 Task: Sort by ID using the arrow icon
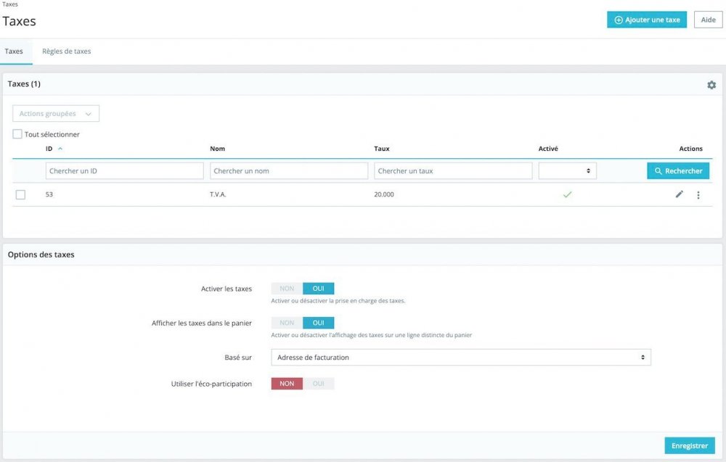click(60, 149)
